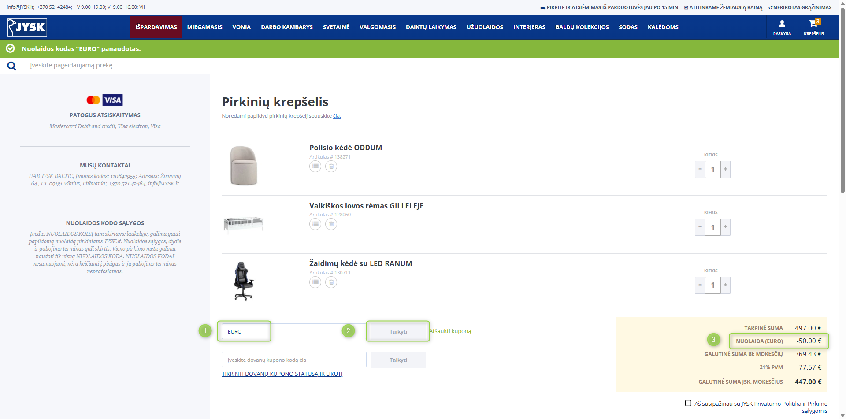Image resolution: width=846 pixels, height=419 pixels.
Task: Open the INTERJERAS menu
Action: [x=529, y=27]
